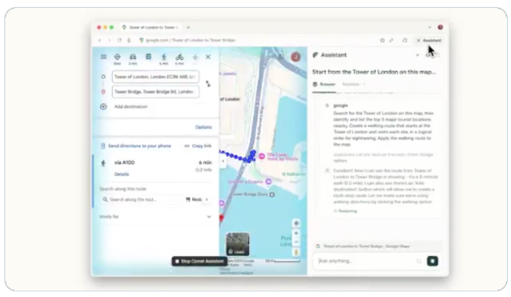Zoom out on the map
Viewport: 511px width, 297px height.
[x=296, y=242]
